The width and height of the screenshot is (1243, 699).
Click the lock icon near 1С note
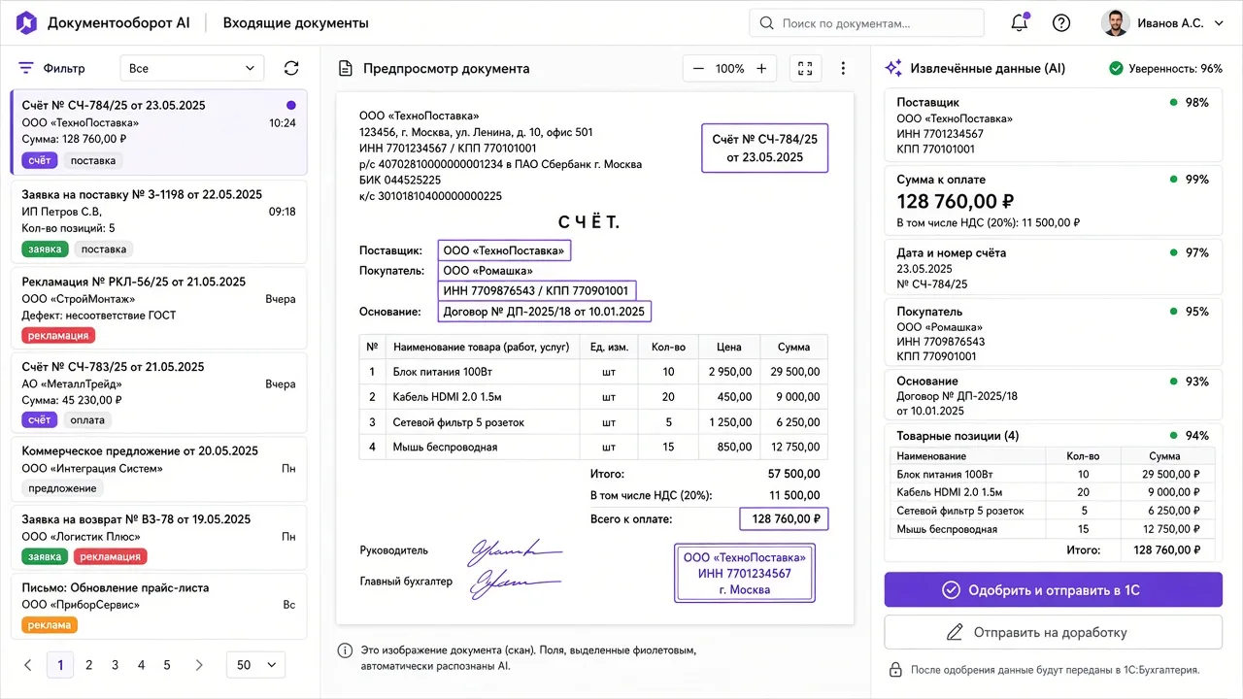tap(895, 670)
